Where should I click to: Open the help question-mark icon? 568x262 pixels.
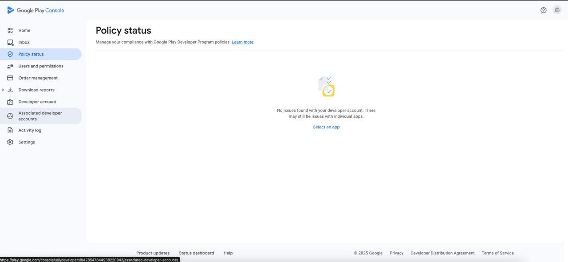(x=544, y=10)
